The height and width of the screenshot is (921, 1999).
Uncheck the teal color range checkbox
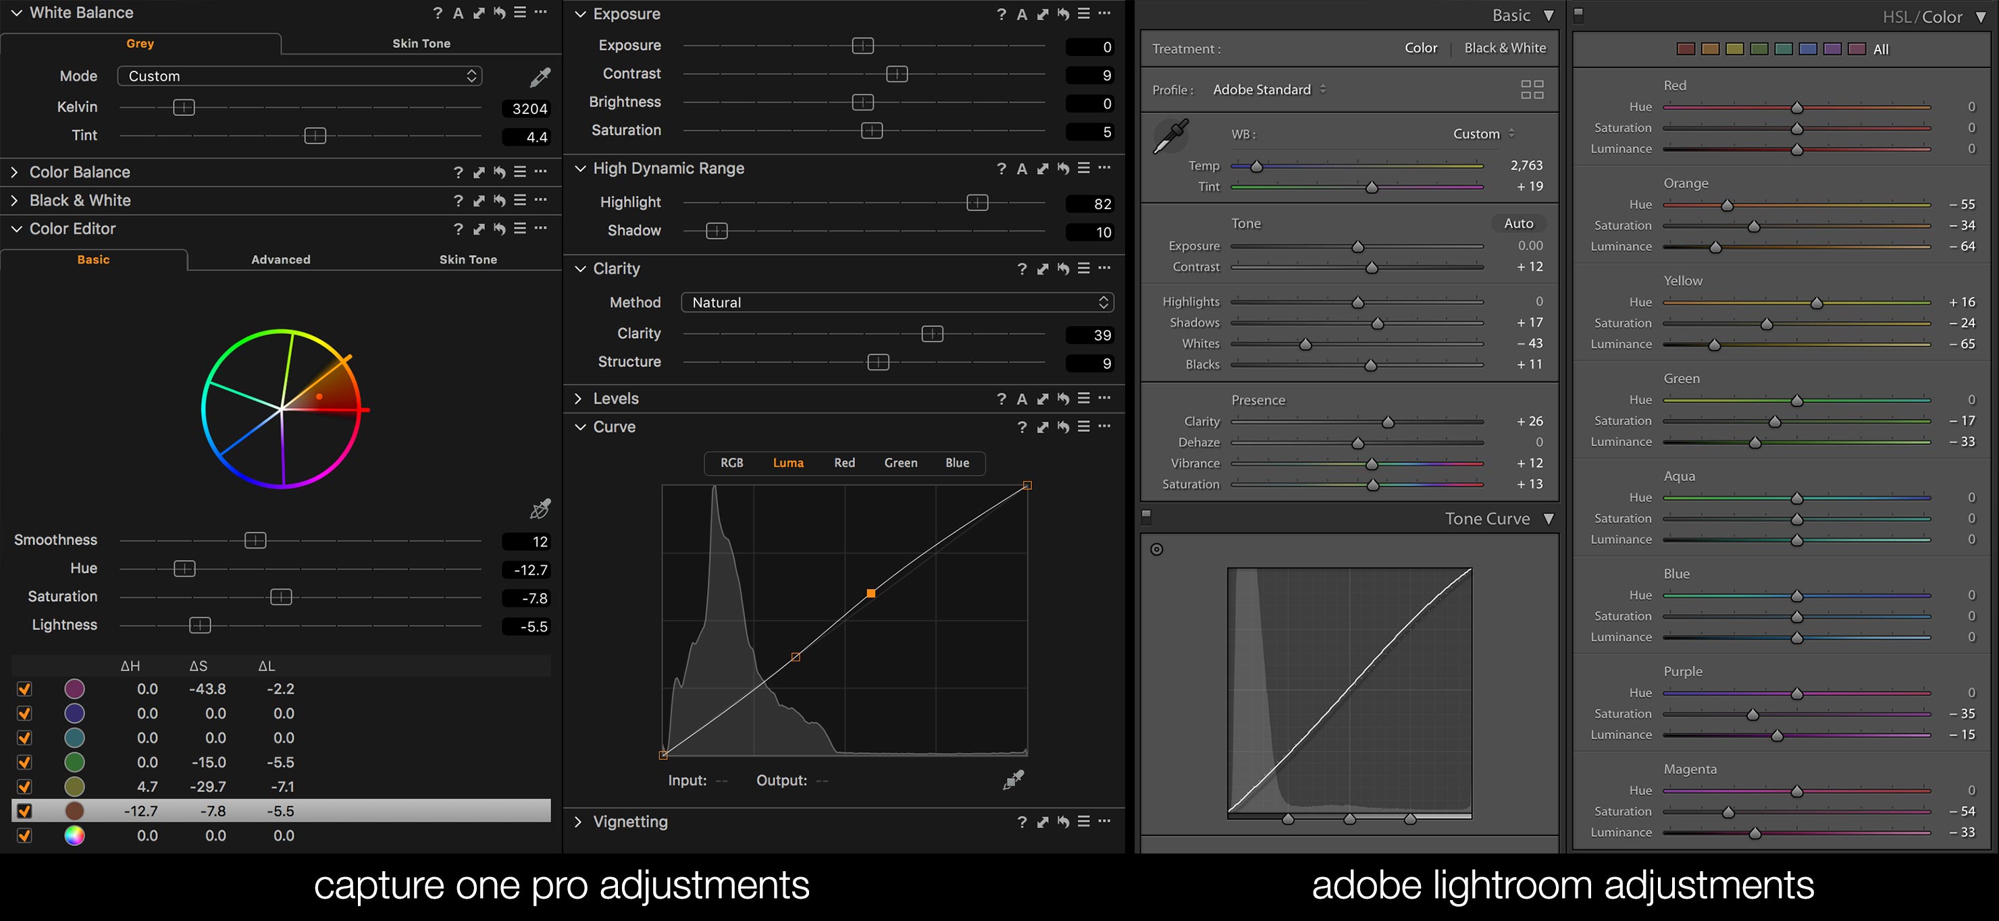(x=24, y=738)
